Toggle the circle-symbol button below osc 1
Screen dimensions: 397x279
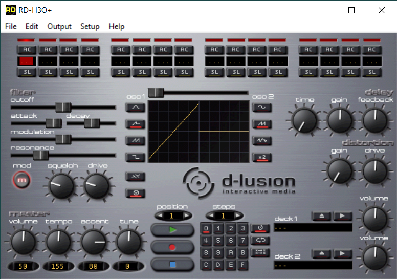[x=136, y=193]
